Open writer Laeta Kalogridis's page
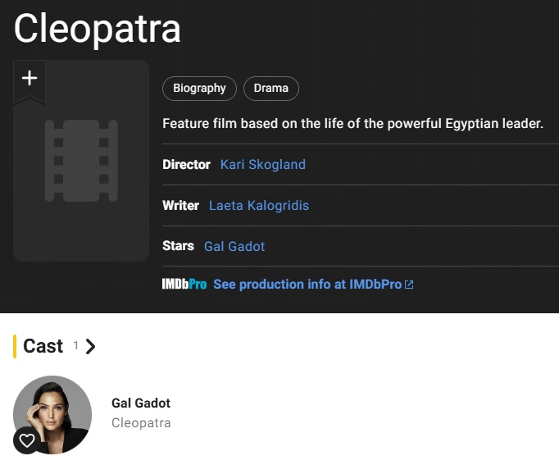 259,206
